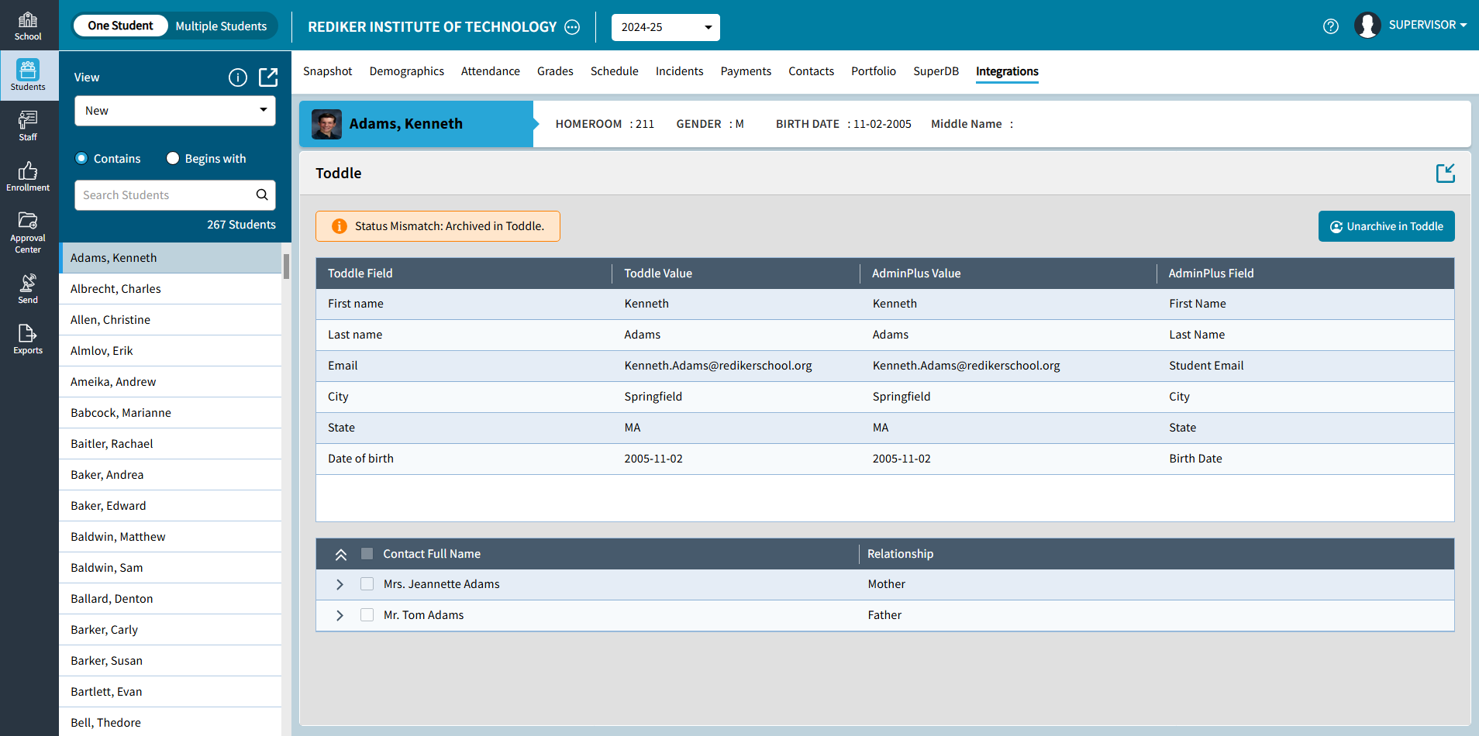Image resolution: width=1479 pixels, height=736 pixels.
Task: Click Kenneth Adams' student photo
Action: (326, 124)
